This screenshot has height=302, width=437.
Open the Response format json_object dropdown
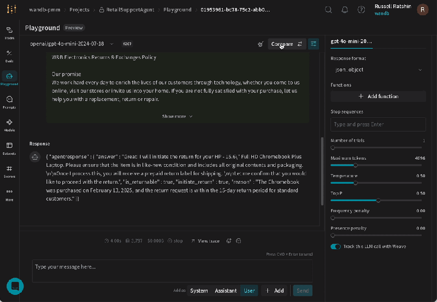[x=378, y=70]
